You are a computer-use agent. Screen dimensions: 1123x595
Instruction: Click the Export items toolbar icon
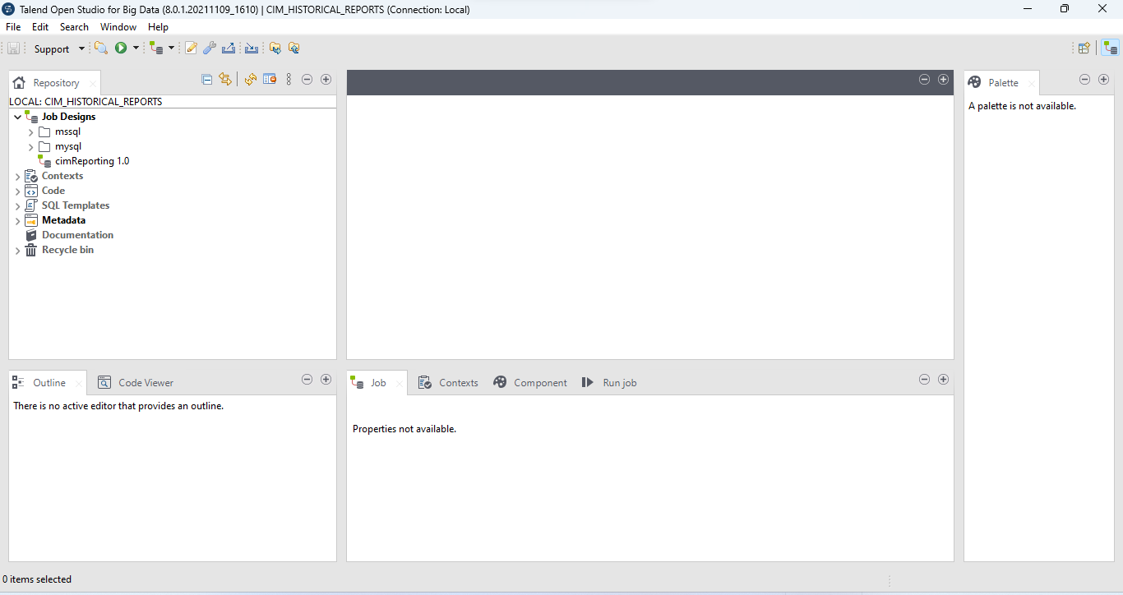229,48
